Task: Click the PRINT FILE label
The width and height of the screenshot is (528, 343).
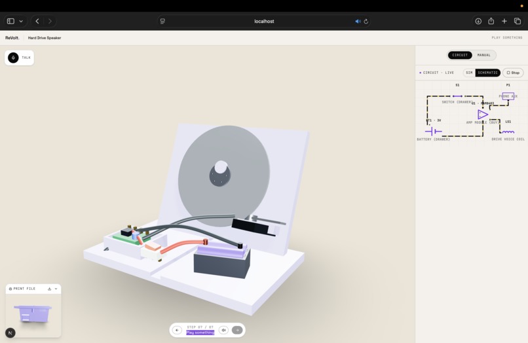Action: [24, 289]
